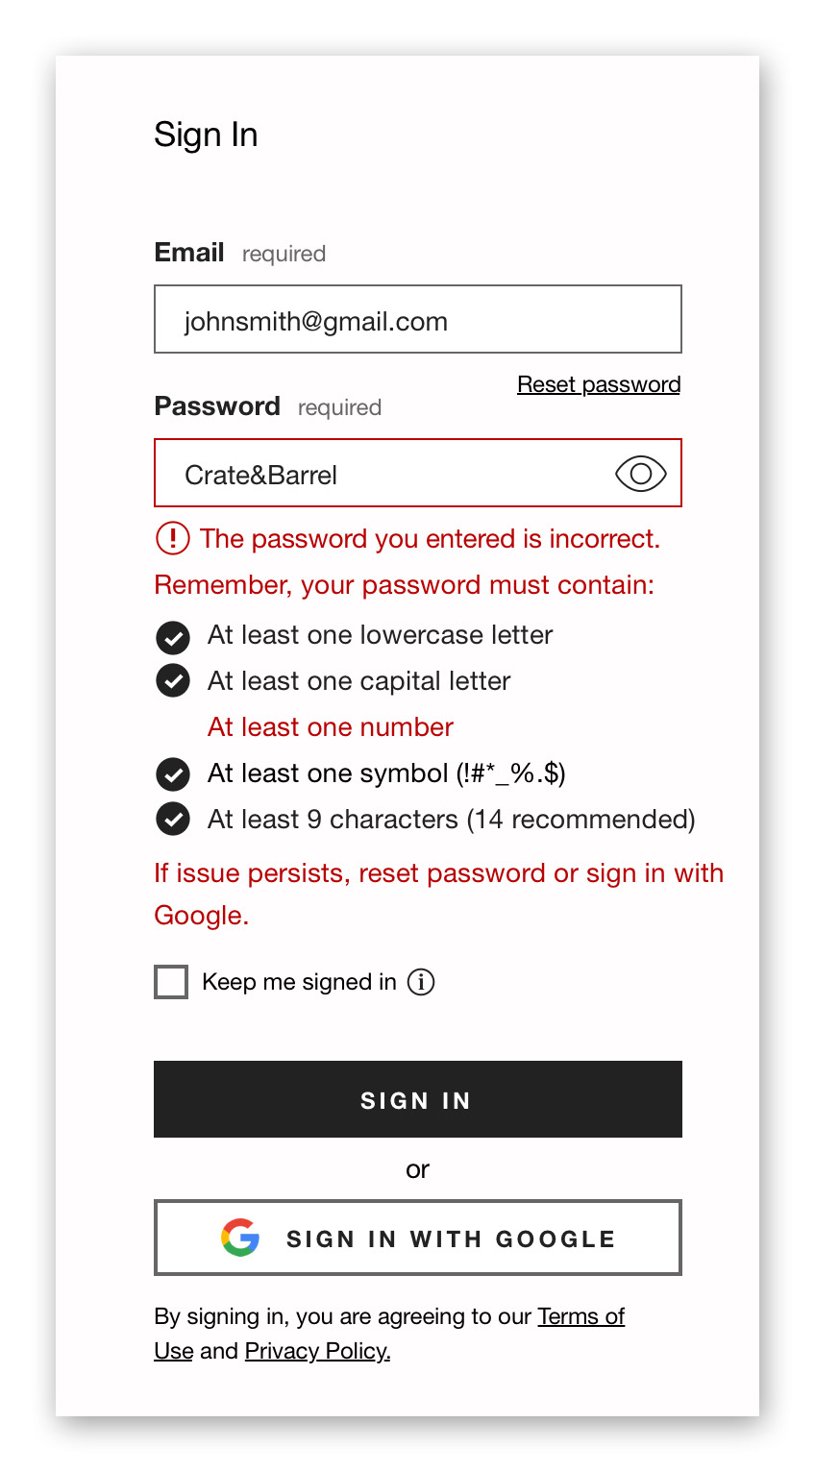Click checkmark icon for lowercase letter rule
815x1472 pixels.
coord(173,636)
